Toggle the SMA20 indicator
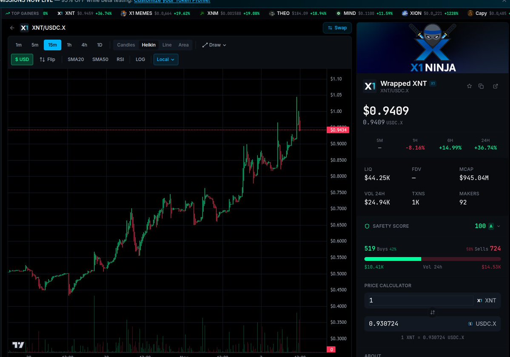The width and height of the screenshot is (510, 357). tap(76, 60)
